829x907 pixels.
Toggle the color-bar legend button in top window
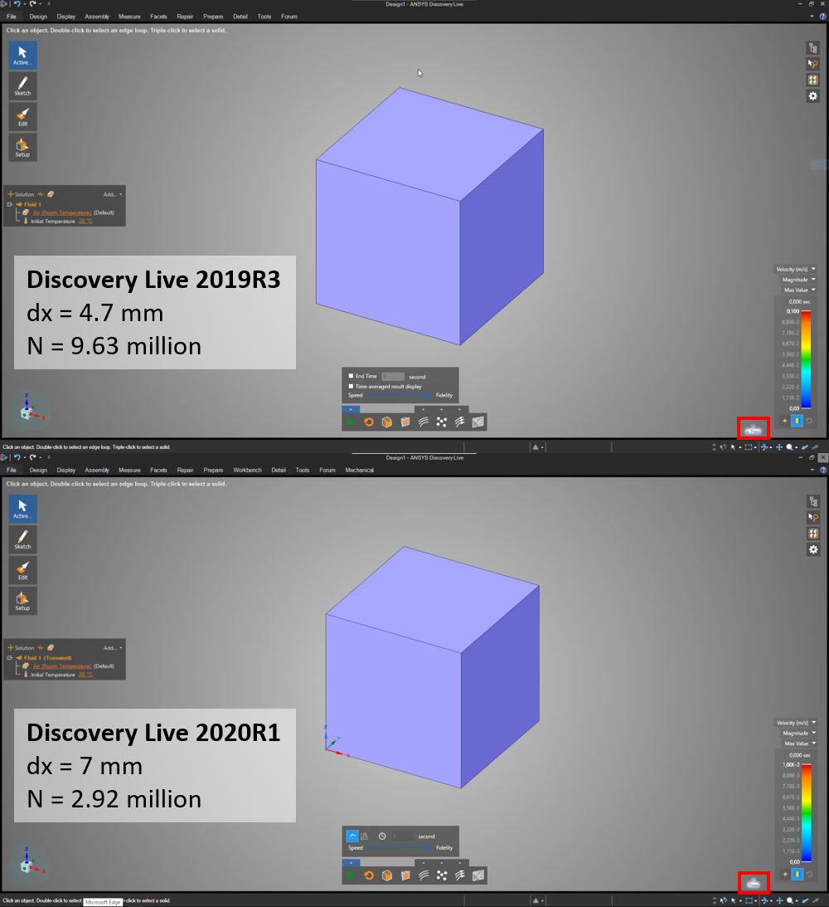click(797, 421)
